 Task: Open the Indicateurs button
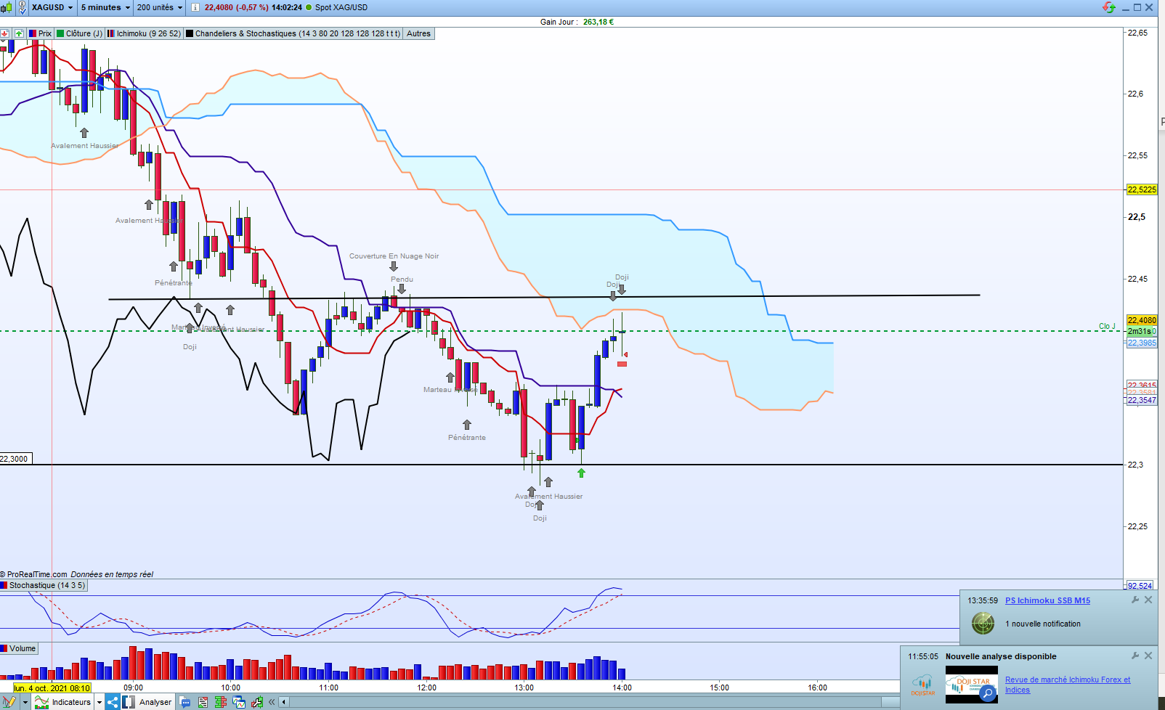click(x=62, y=702)
